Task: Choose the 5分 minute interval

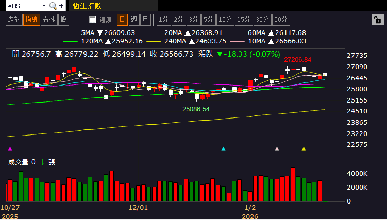Action: [208, 20]
